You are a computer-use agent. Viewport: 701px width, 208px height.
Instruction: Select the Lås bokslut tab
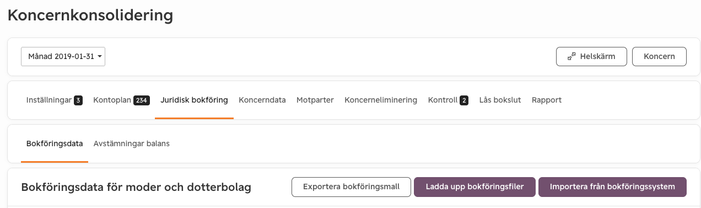[x=500, y=100]
